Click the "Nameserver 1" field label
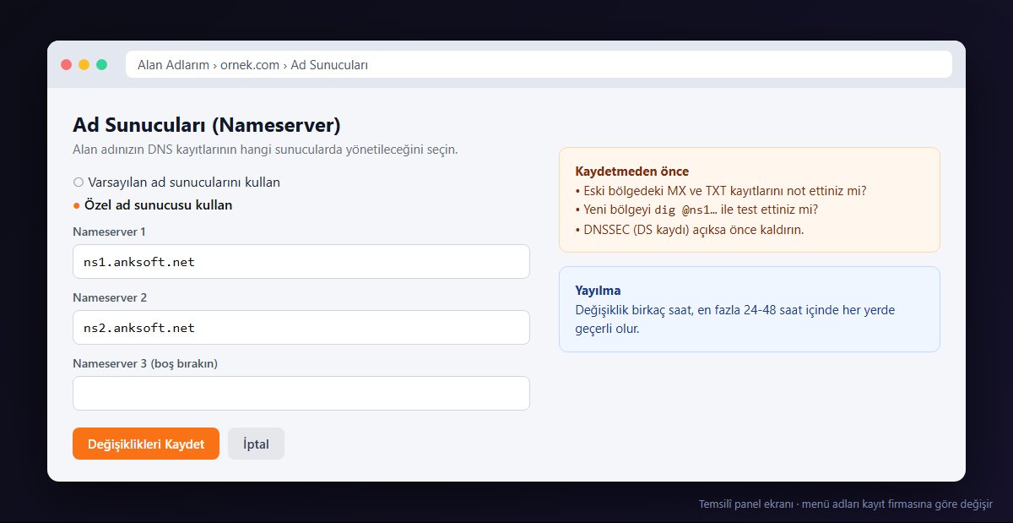Screen dimensions: 1013x523 pyautogui.click(x=110, y=232)
